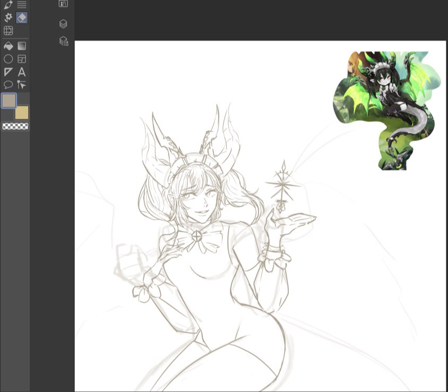This screenshot has height=392, width=448.
Task: Open the Layer palette stacked-layers icon
Action: [x=63, y=24]
